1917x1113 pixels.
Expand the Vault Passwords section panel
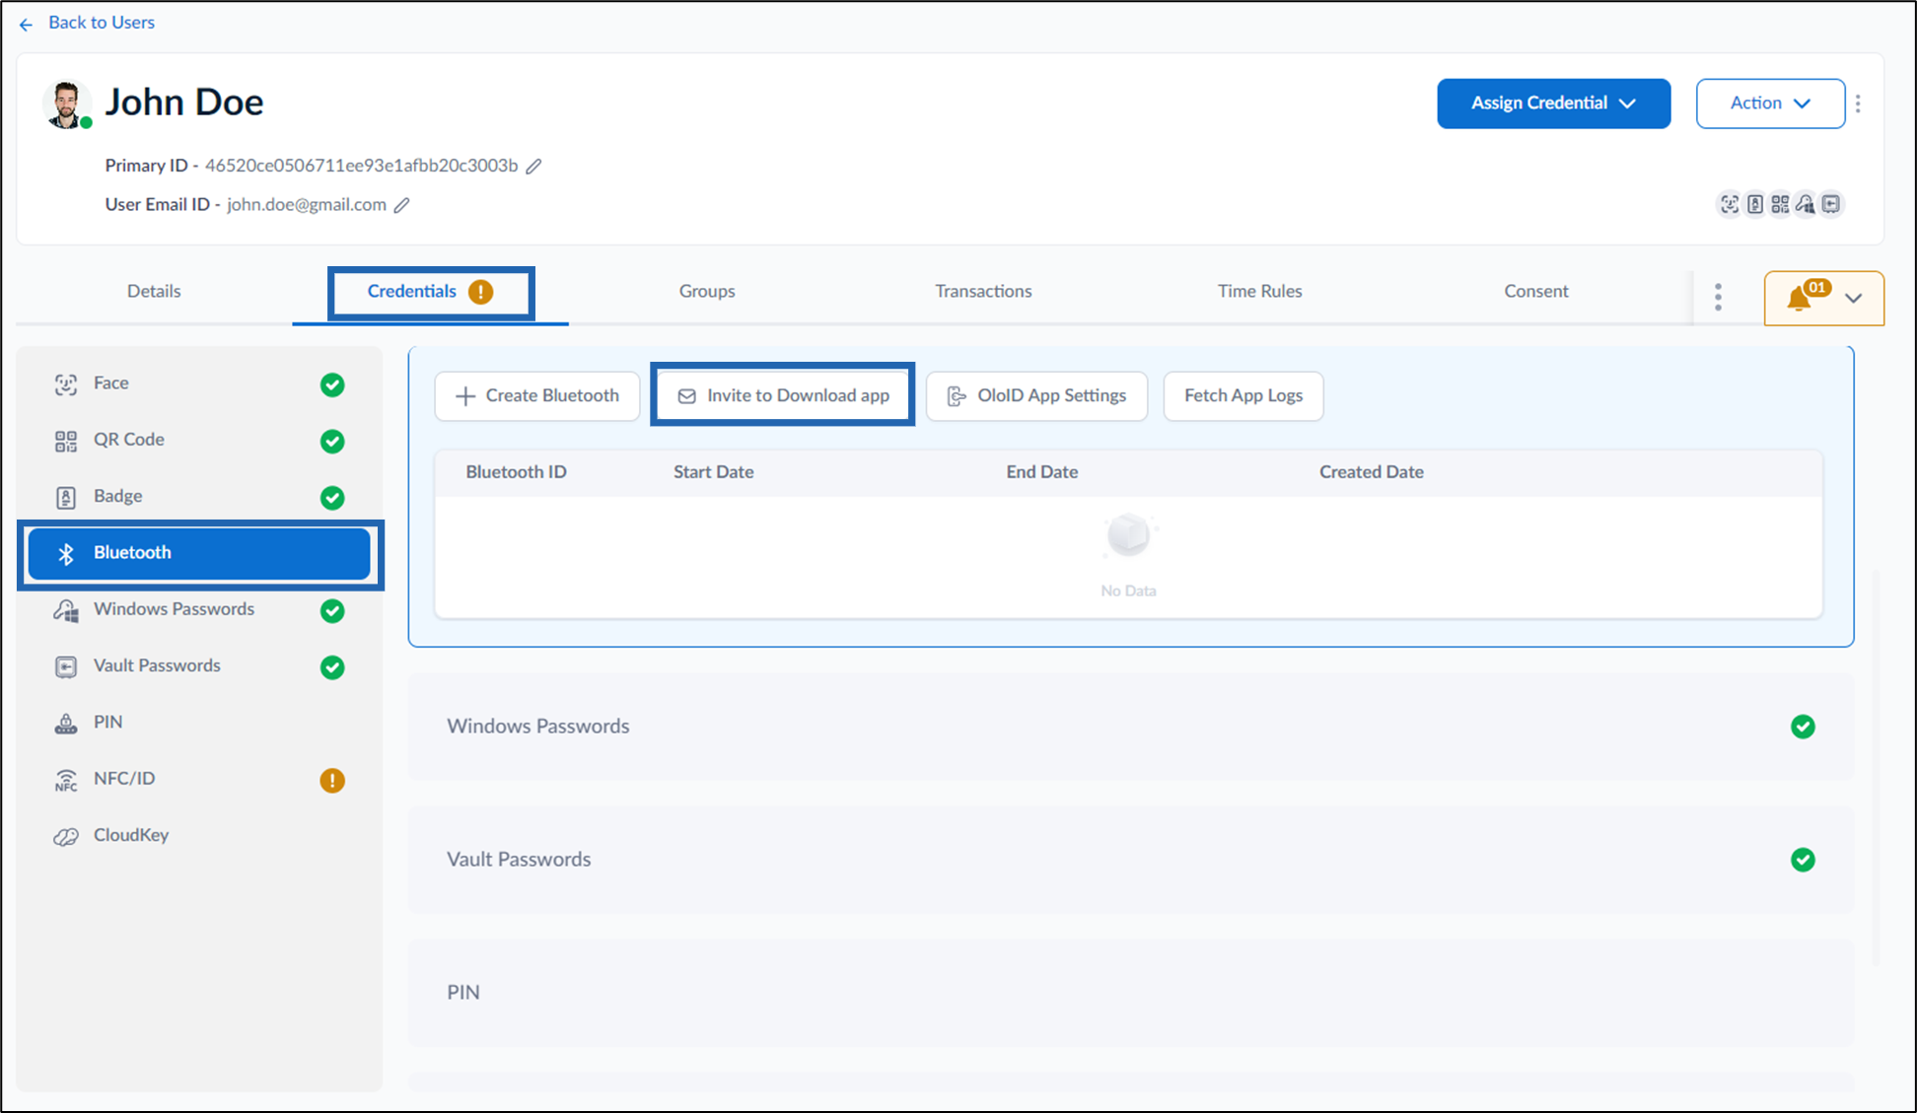pos(1131,860)
